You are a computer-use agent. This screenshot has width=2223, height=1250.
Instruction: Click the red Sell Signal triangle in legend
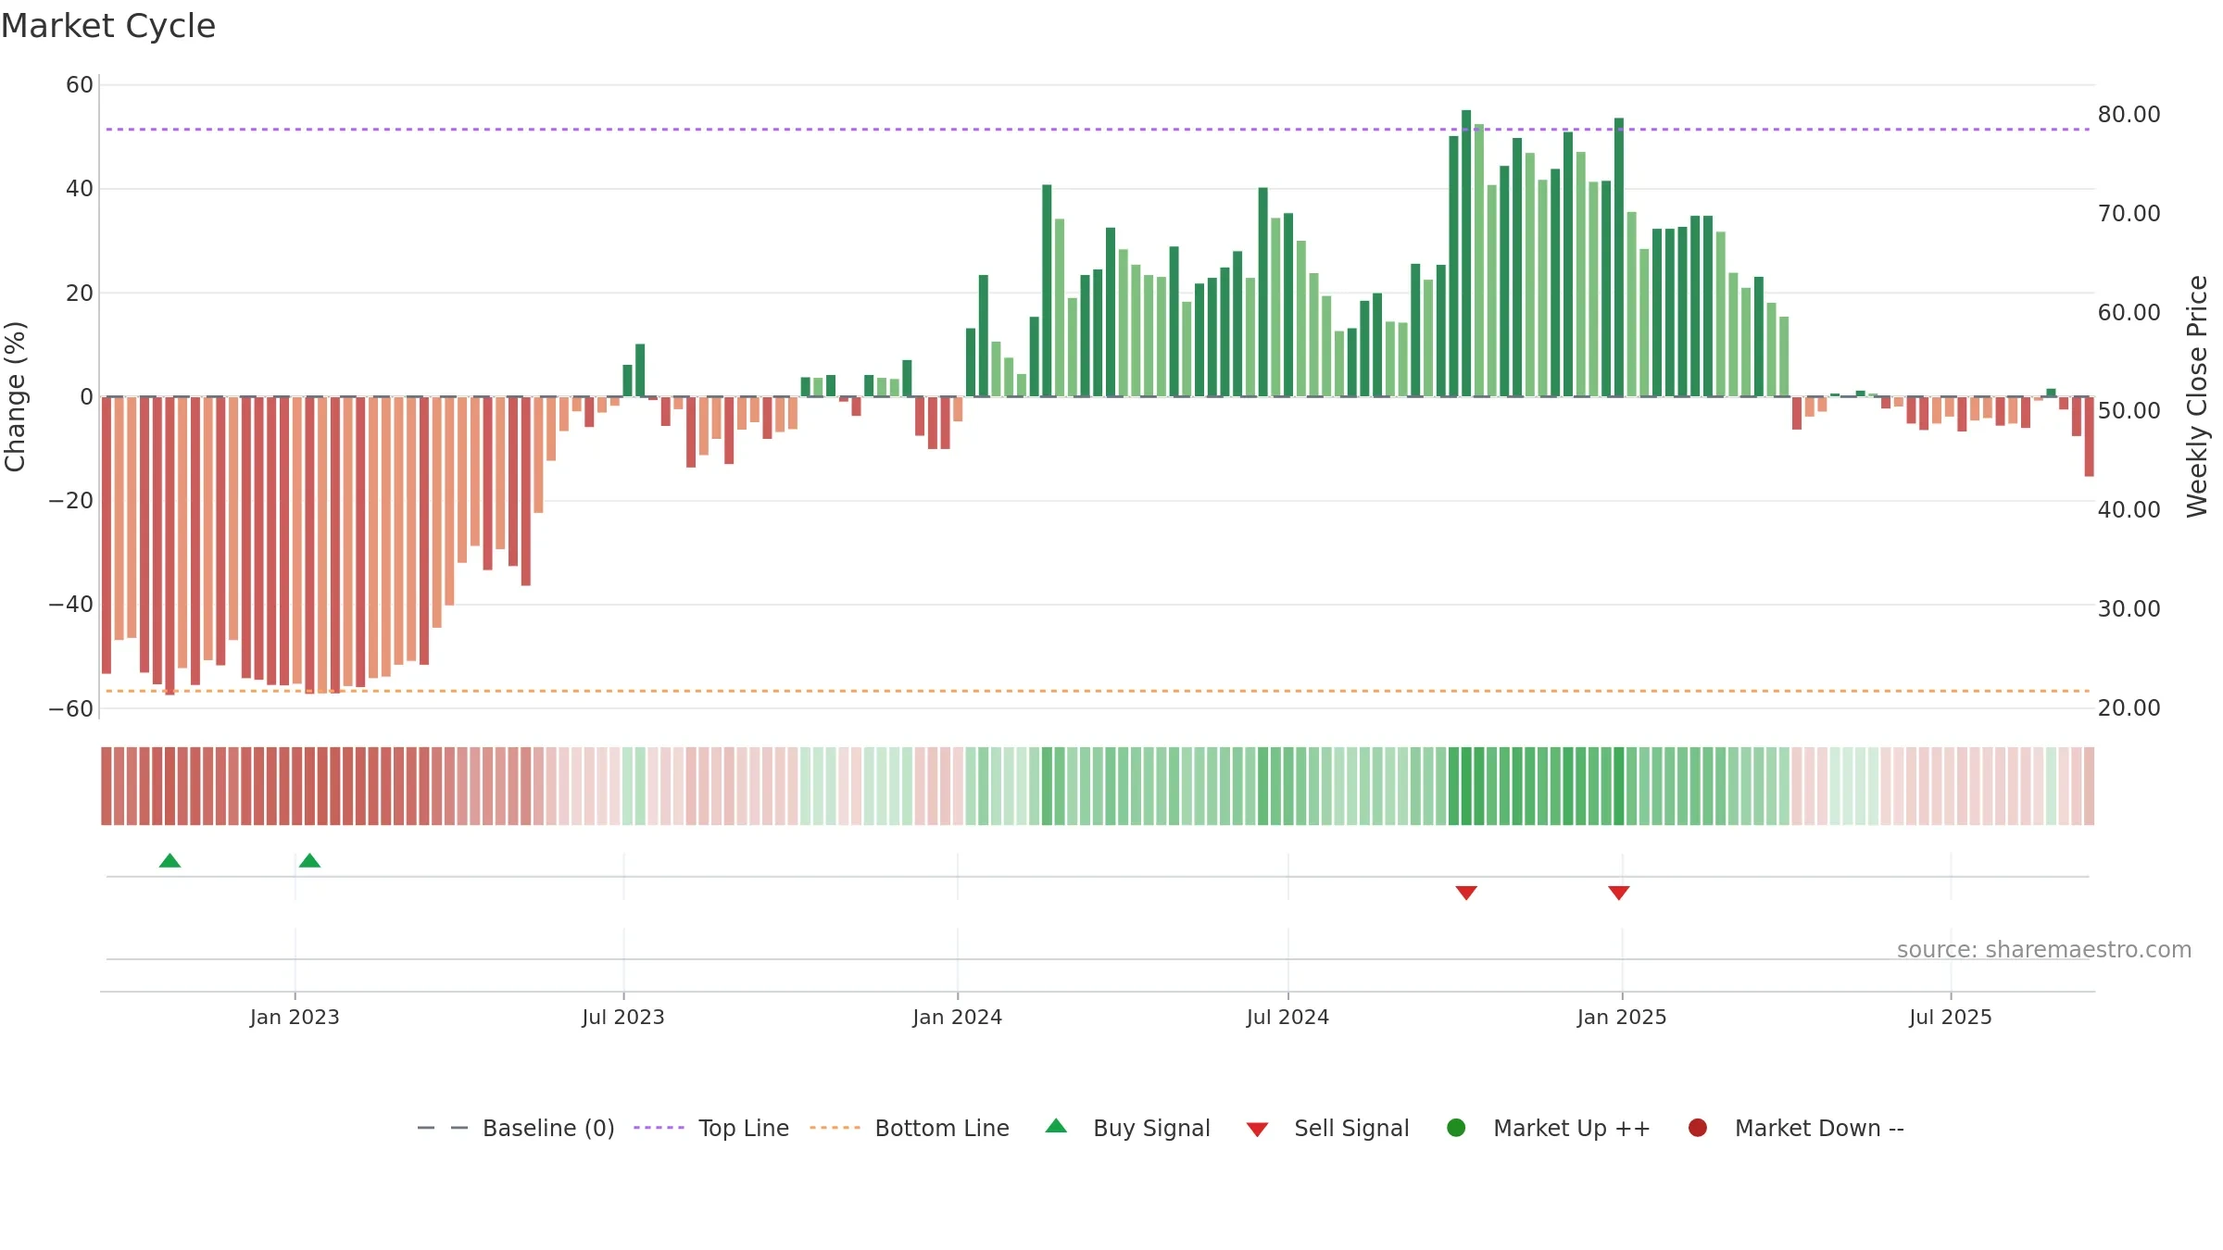[x=1257, y=1130]
